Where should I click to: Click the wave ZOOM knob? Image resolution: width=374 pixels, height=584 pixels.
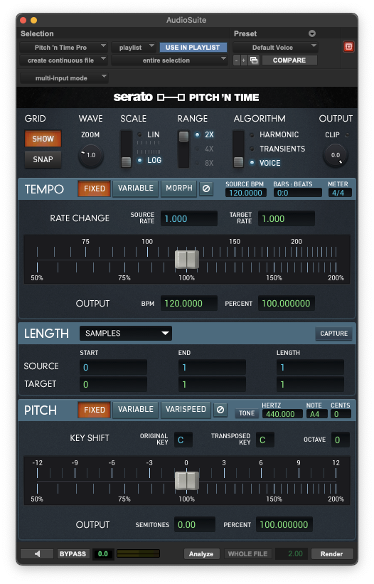point(90,155)
